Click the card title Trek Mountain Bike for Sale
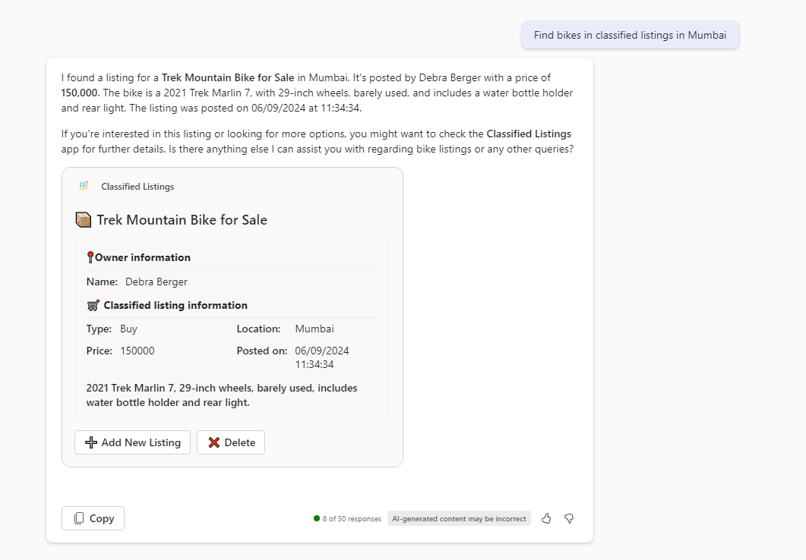Screen dimensions: 806x560 tap(182, 220)
